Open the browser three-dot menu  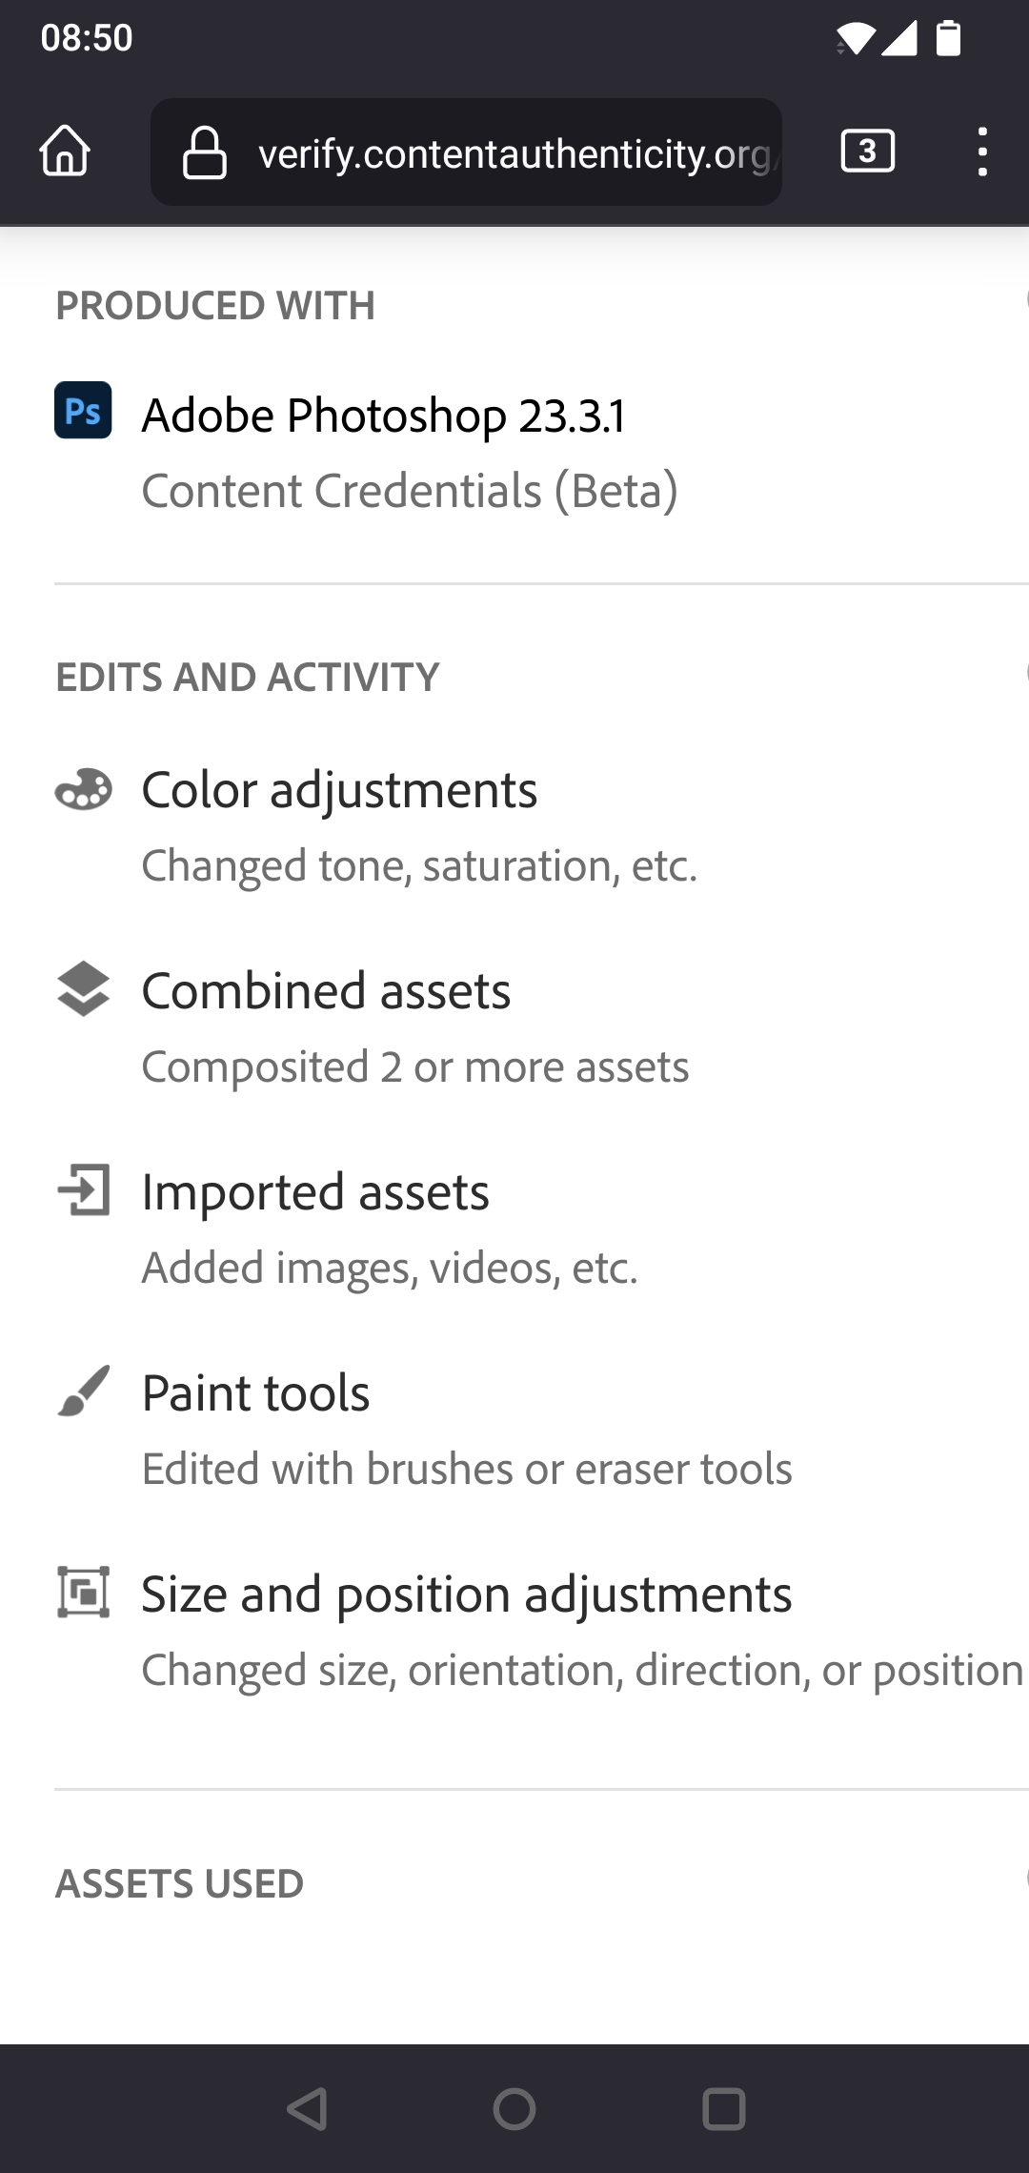click(x=982, y=152)
